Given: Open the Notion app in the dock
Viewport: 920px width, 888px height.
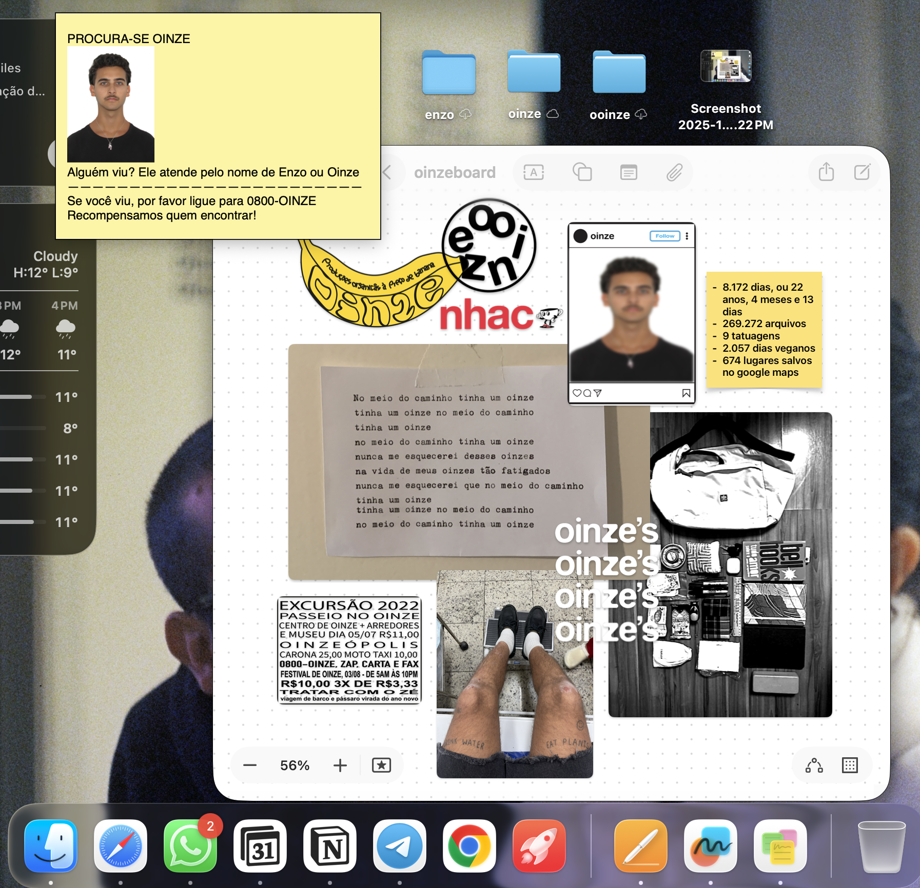Looking at the screenshot, I should [x=330, y=845].
